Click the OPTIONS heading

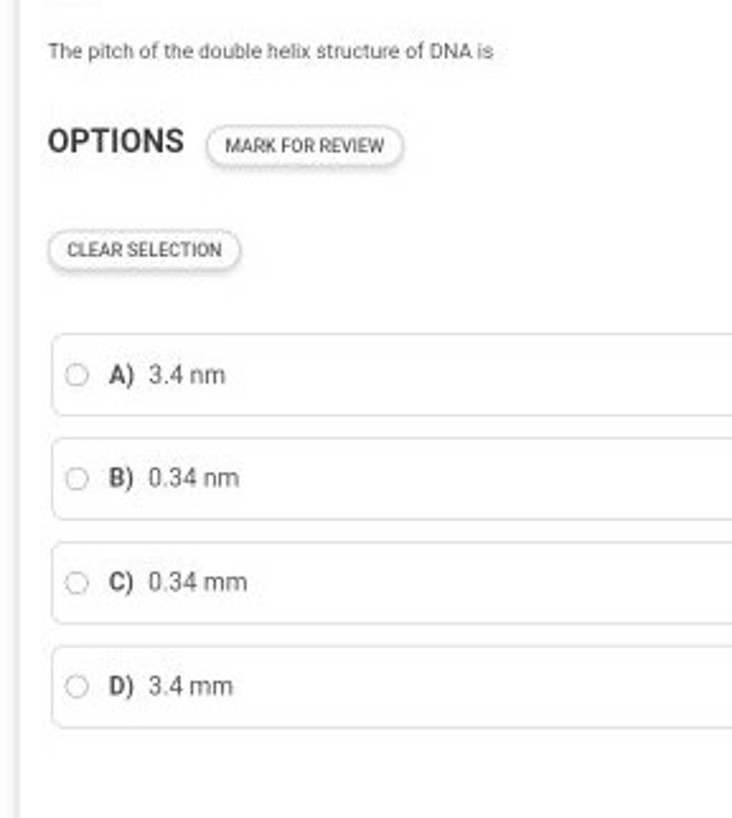[114, 142]
